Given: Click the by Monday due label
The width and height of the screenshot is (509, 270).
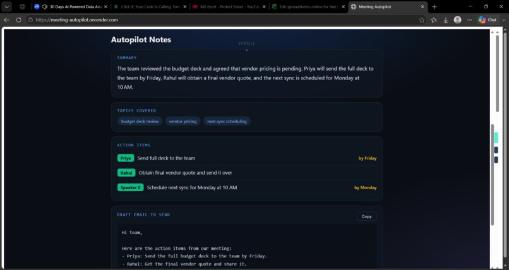Looking at the screenshot, I should 366,187.
